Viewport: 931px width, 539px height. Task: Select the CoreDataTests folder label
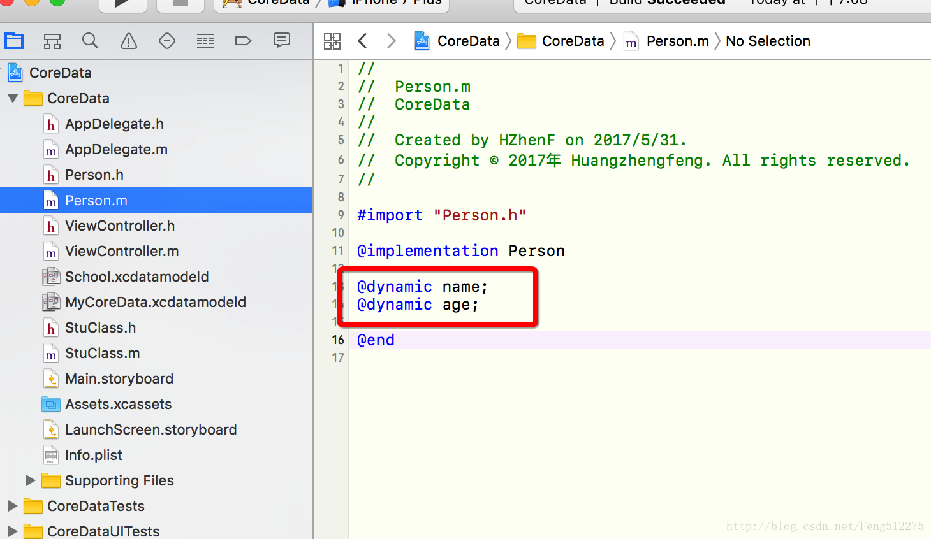click(x=96, y=506)
